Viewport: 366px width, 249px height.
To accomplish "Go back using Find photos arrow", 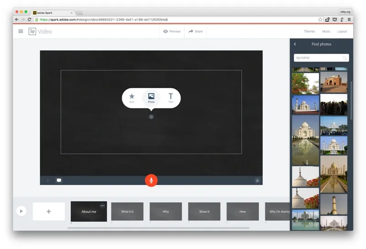I will point(295,44).
